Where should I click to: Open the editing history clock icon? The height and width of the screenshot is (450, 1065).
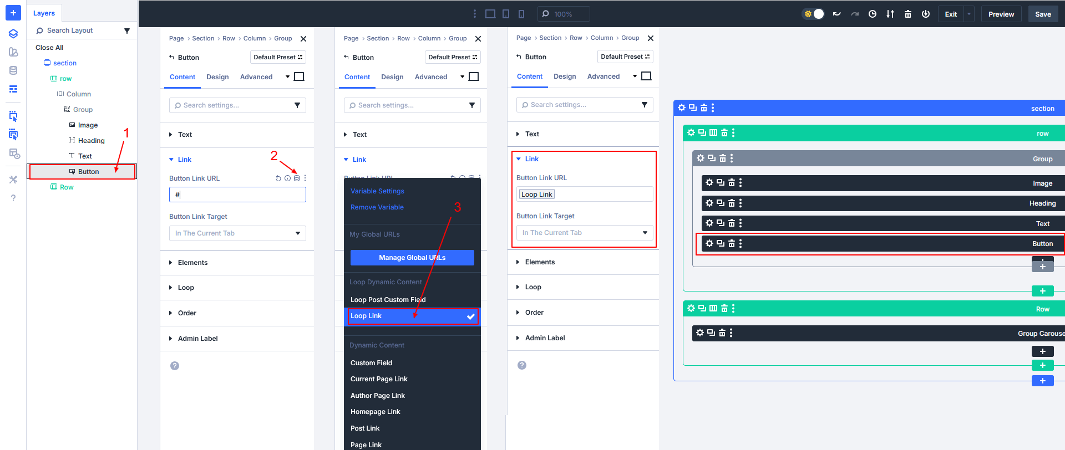tap(873, 14)
